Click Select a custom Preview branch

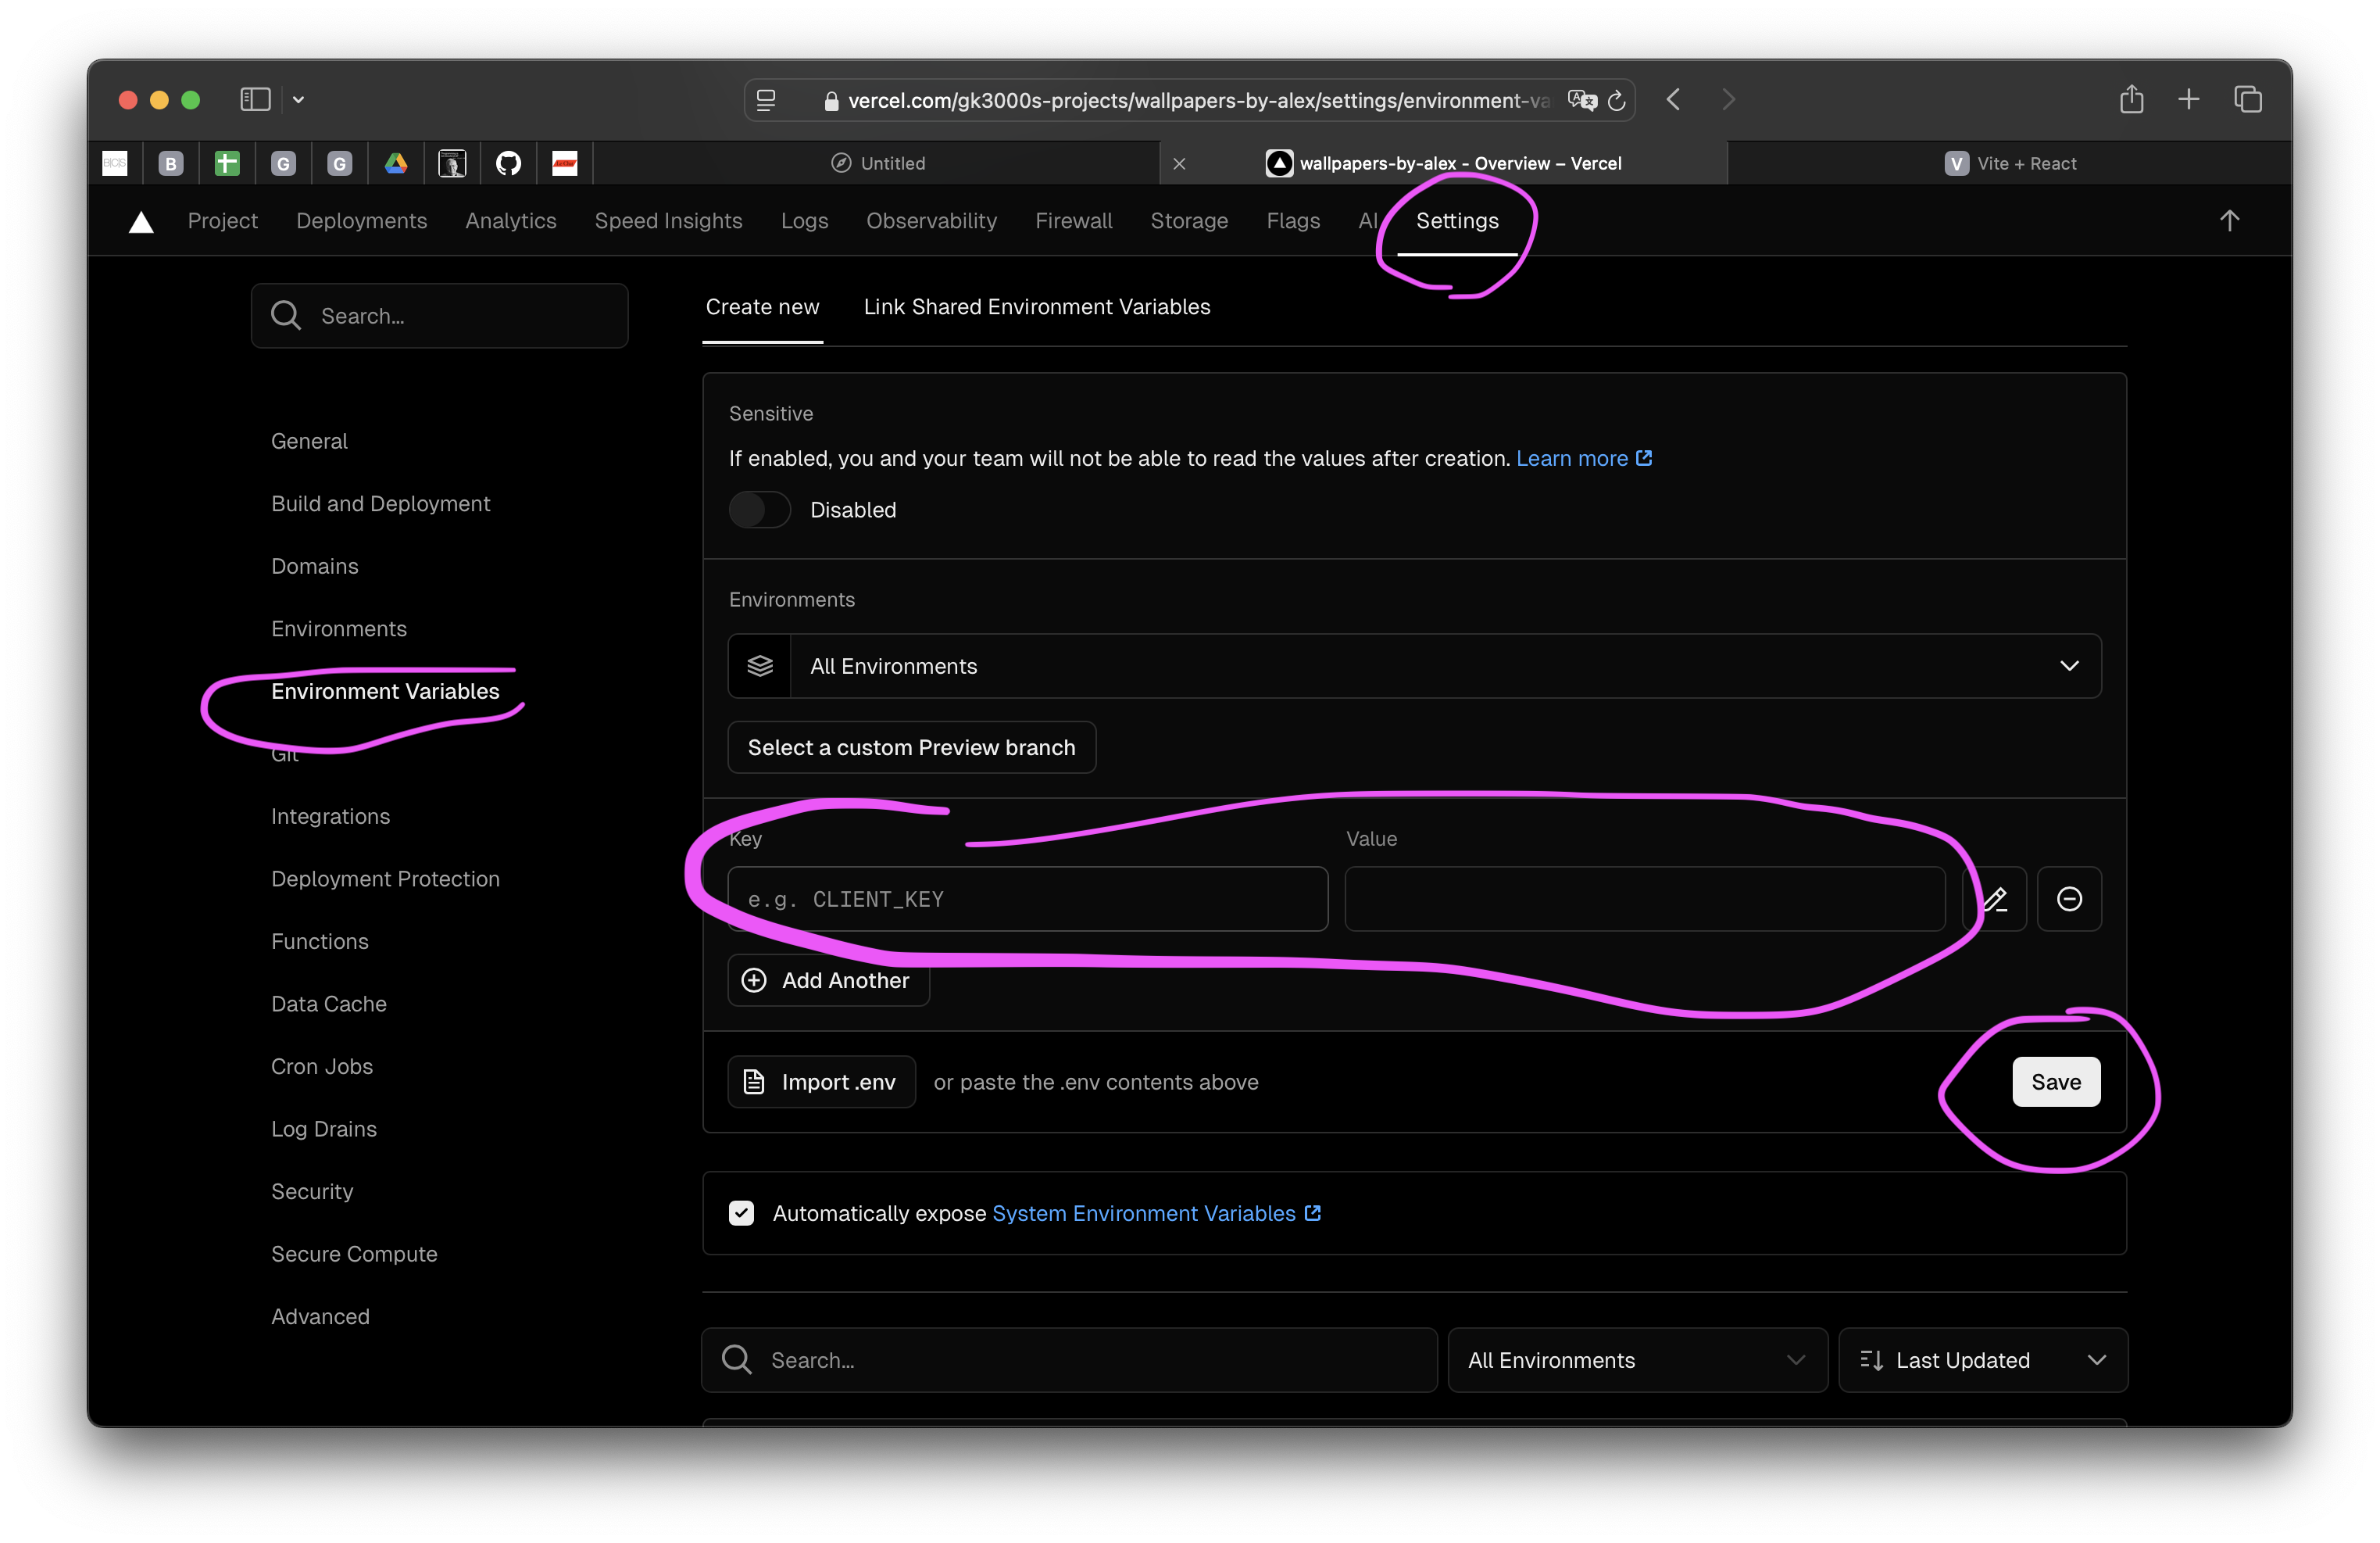pos(911,747)
